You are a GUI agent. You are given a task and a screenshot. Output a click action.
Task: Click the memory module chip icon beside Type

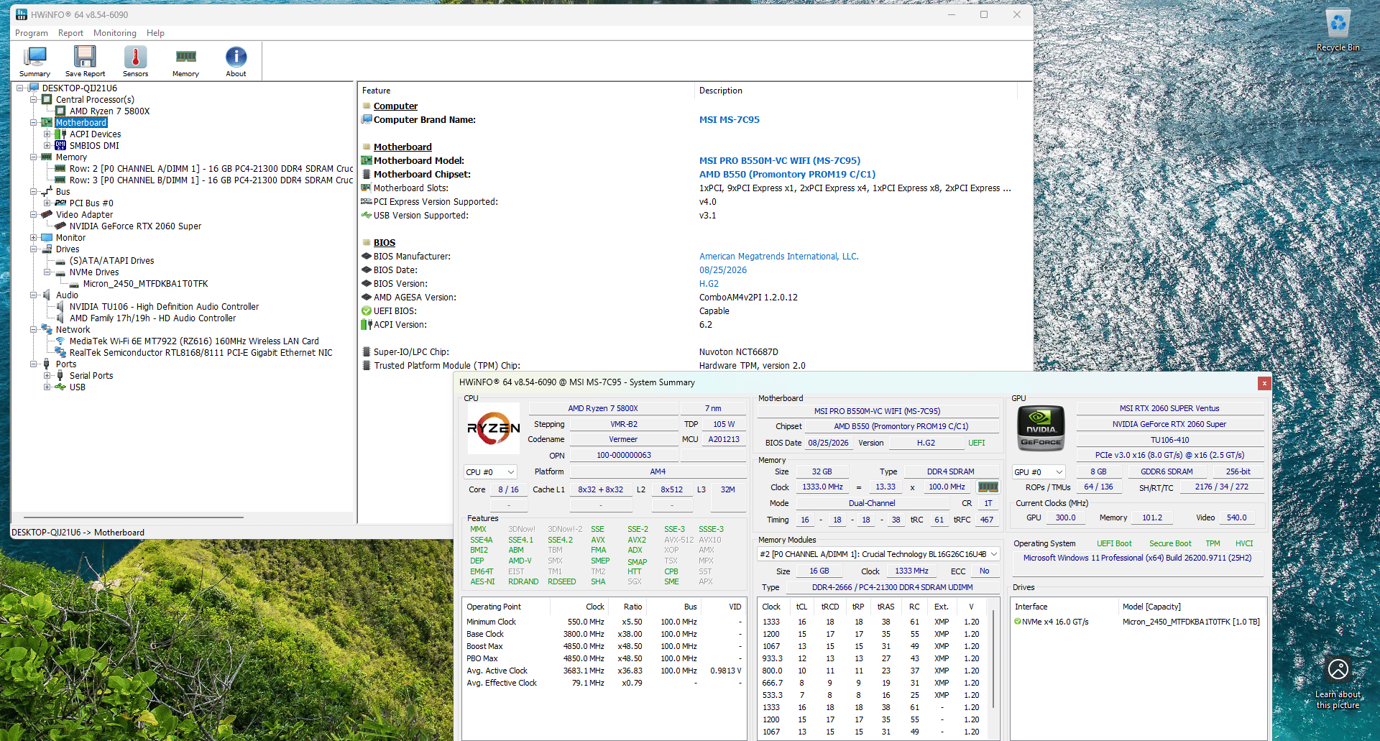(x=988, y=487)
